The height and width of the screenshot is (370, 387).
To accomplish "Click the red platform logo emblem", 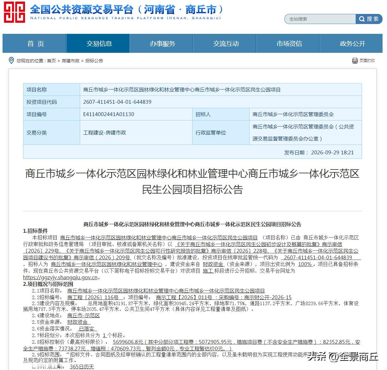I will coord(14,12).
